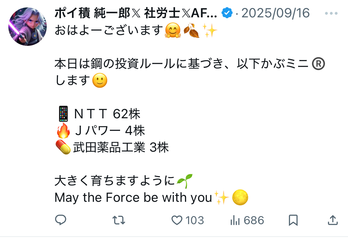This screenshot has height=243, width=348.
Task: Repost this tweet
Action: pos(118,220)
